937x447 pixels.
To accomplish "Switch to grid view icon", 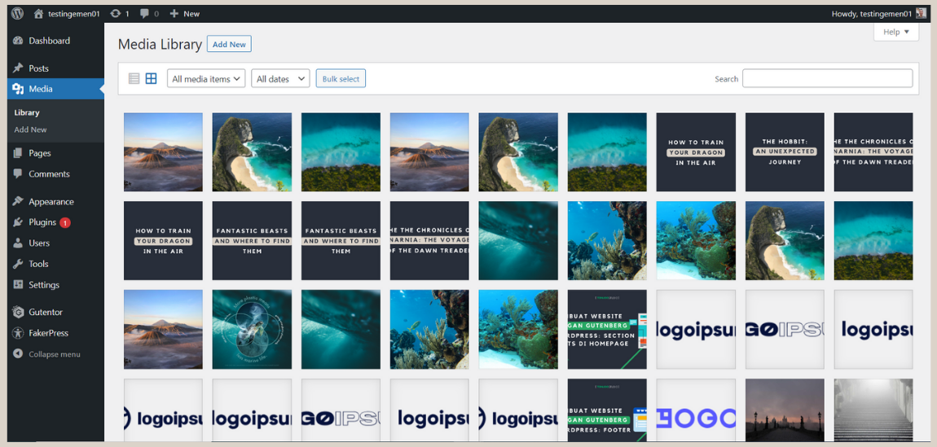I will pos(152,78).
